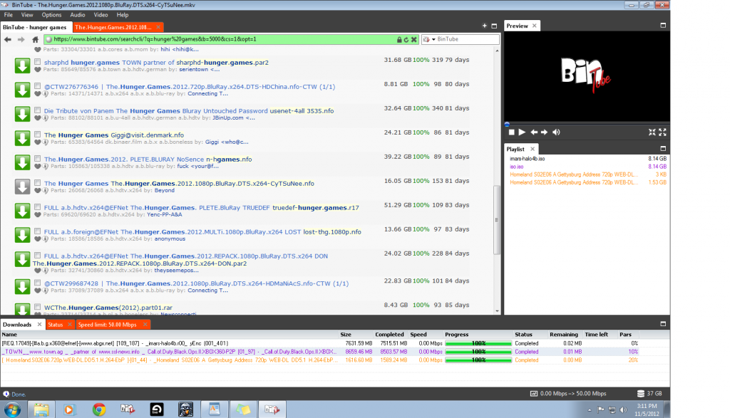This screenshot has height=418, width=730.
Task: Click the URL address bar
Action: coord(214,39)
